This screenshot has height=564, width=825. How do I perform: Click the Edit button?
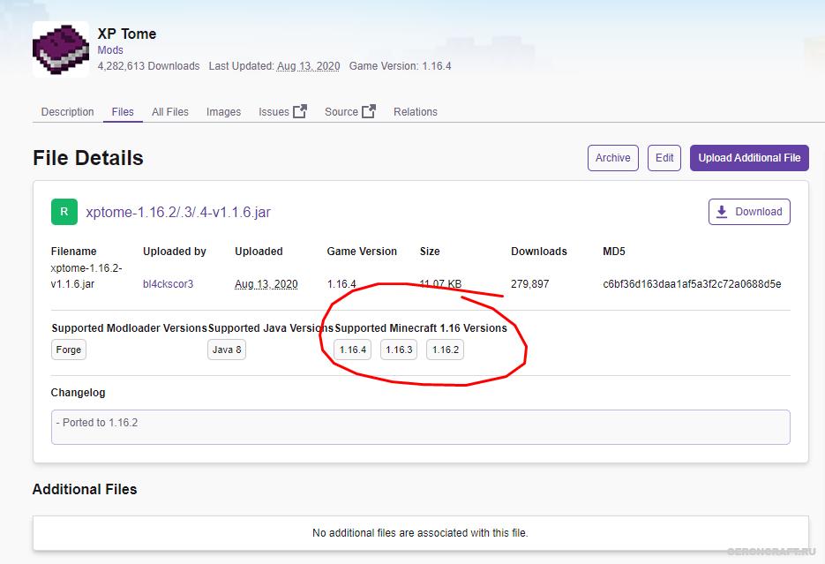(664, 158)
